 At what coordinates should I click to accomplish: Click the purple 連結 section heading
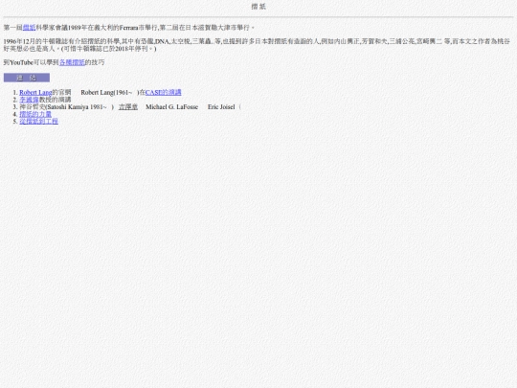pyautogui.click(x=27, y=78)
